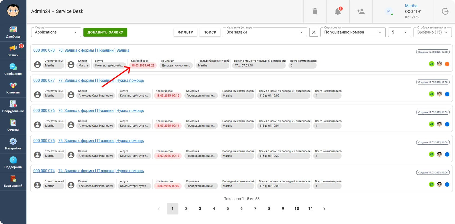Click the Admin24 mascot logo

[13, 11]
